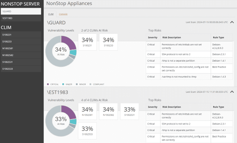Click the teal Major legend swatch

pyautogui.click(x=63, y=84)
